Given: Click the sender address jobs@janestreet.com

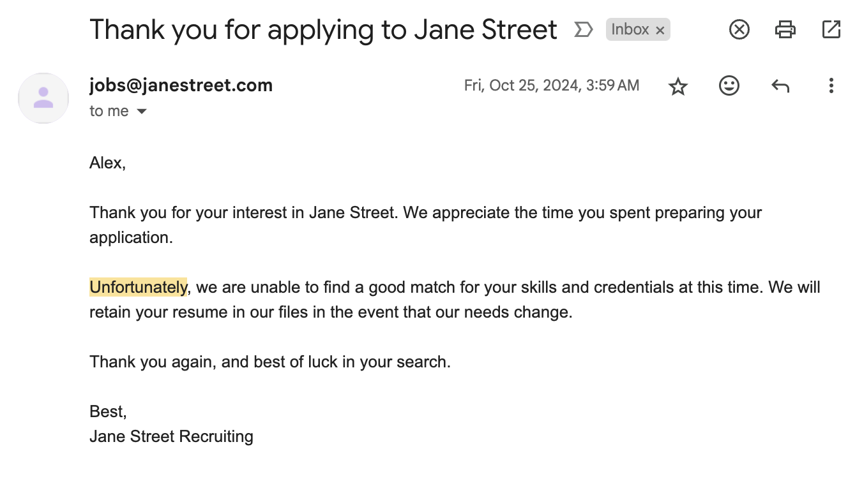Looking at the screenshot, I should coord(181,85).
